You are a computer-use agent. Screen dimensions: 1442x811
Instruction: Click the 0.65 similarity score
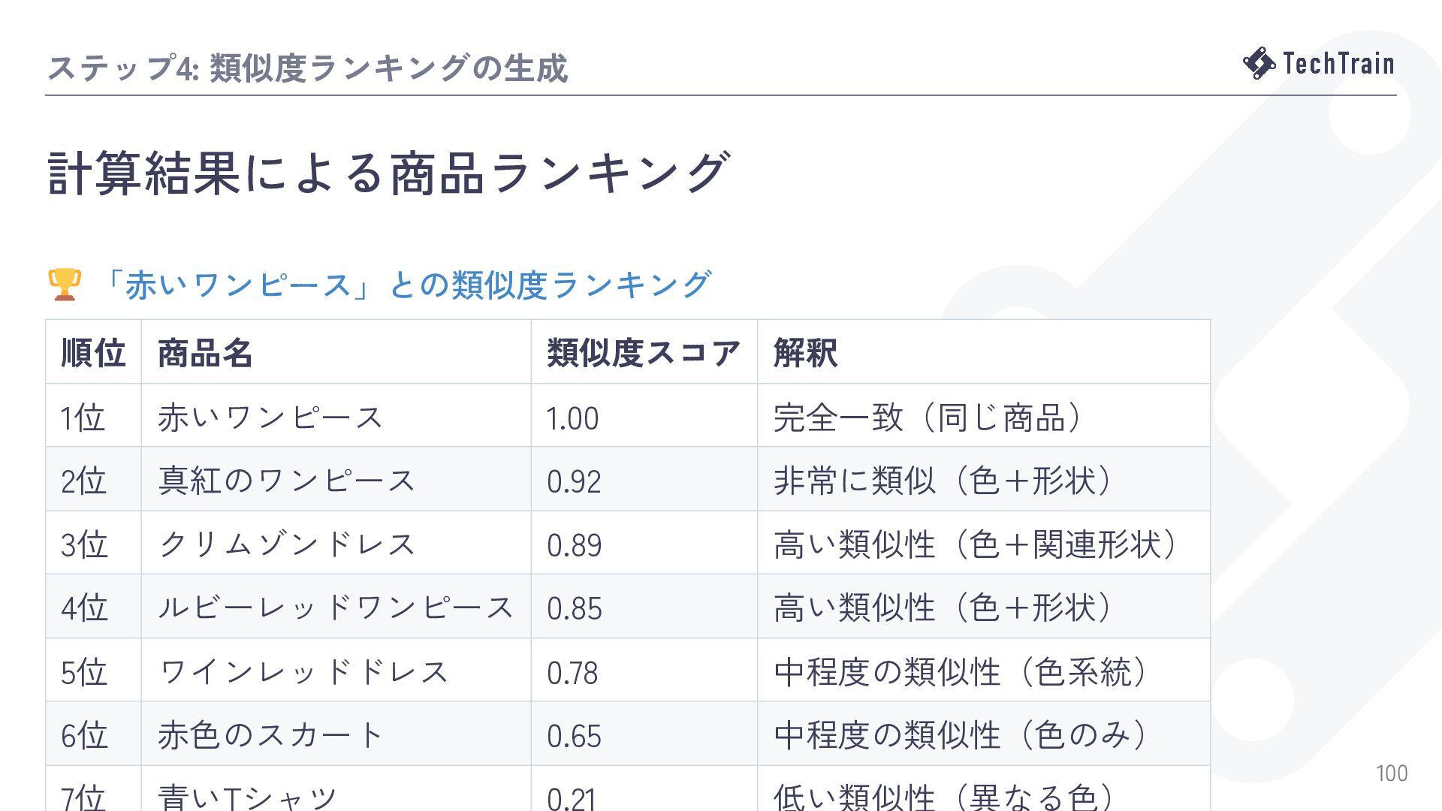click(x=574, y=736)
